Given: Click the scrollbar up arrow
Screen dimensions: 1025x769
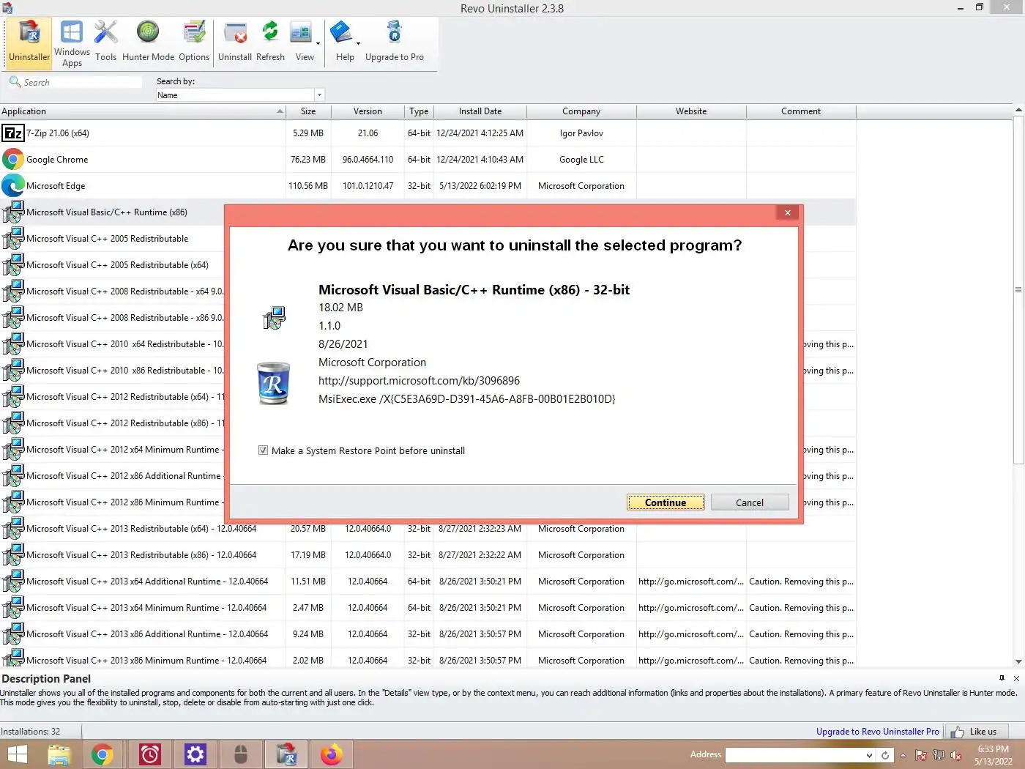Looking at the screenshot, I should coord(1018,111).
